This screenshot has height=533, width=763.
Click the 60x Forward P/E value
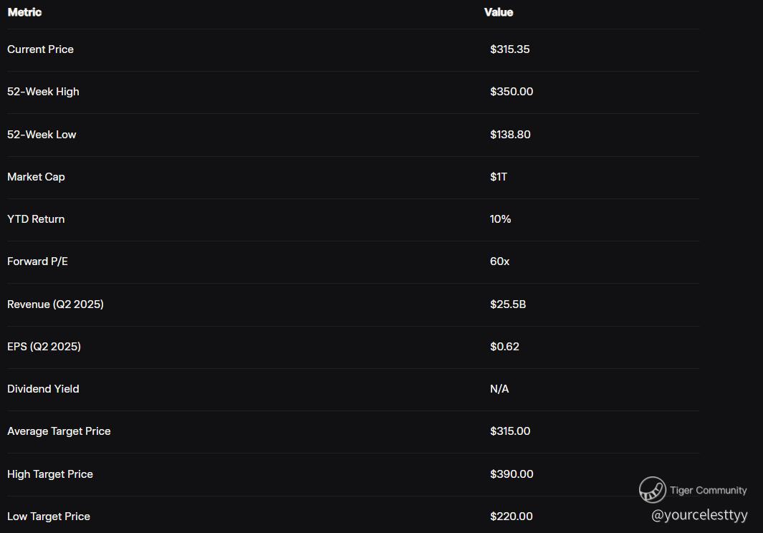(499, 261)
